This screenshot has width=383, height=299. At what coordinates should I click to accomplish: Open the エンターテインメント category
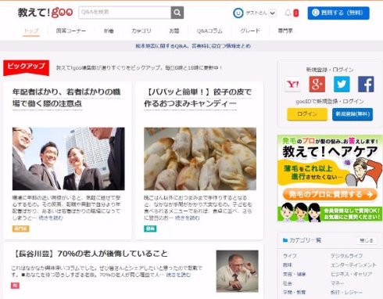point(353,265)
